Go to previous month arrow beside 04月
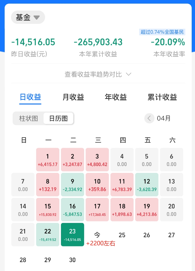 [x=149, y=119]
